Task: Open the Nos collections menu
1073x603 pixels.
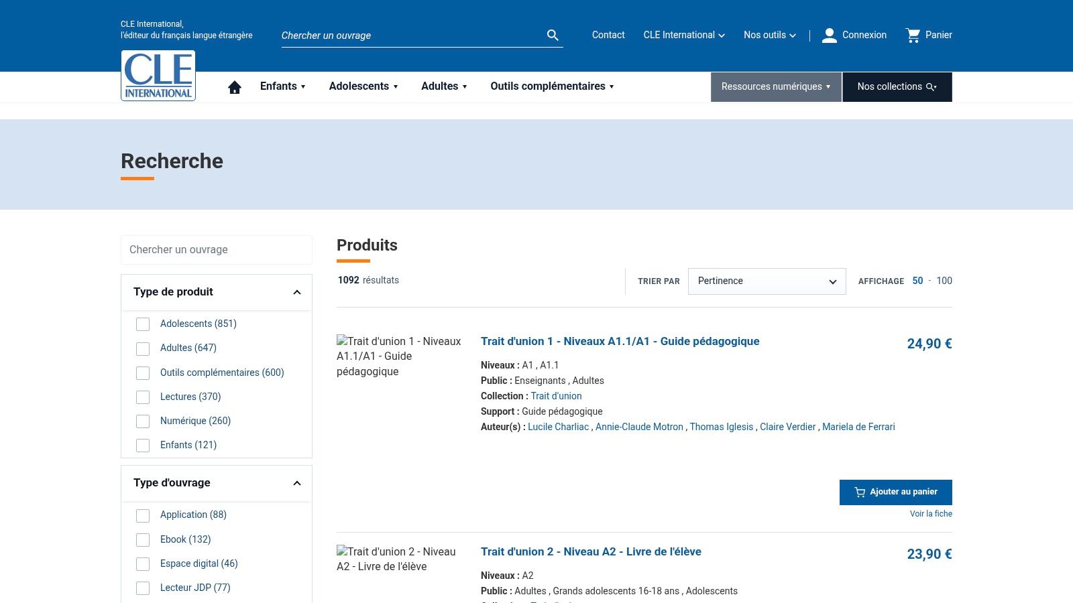Action: 897,87
